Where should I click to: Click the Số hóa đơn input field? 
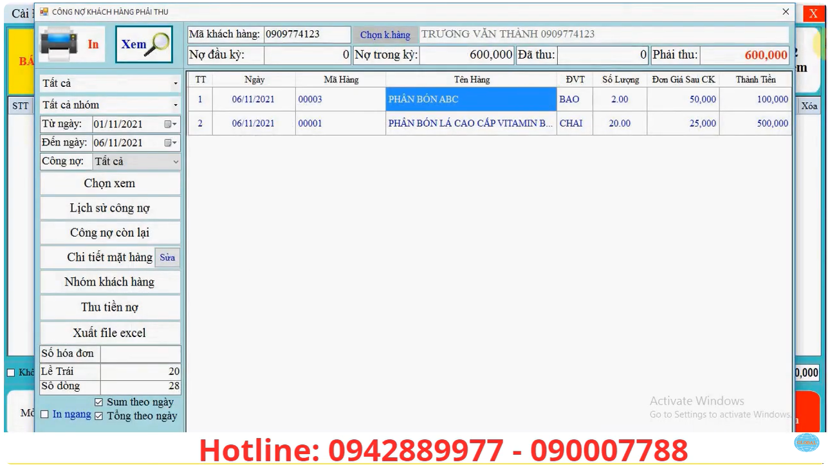click(140, 354)
